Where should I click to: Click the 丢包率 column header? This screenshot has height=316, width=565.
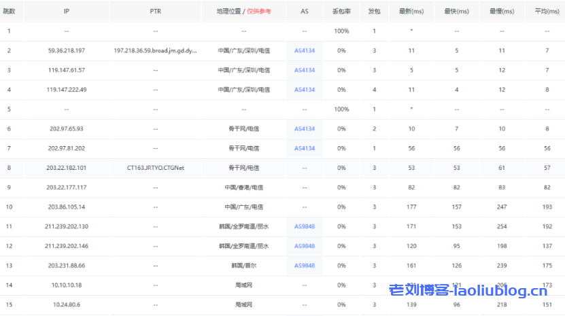click(341, 12)
